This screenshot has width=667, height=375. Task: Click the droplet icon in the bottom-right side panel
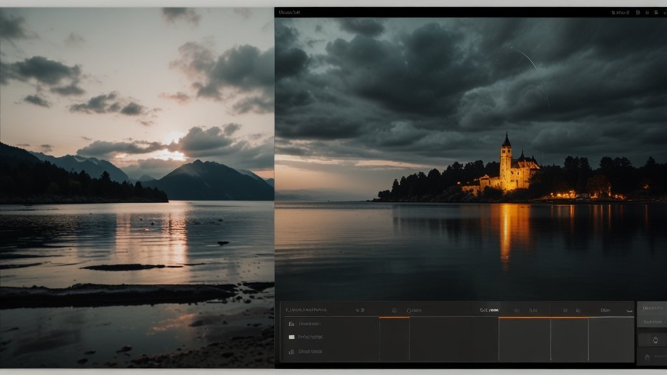[x=655, y=340]
